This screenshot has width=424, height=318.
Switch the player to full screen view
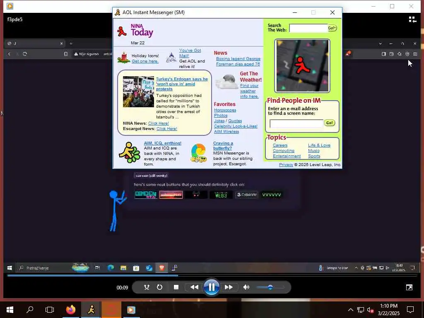[x=409, y=287]
